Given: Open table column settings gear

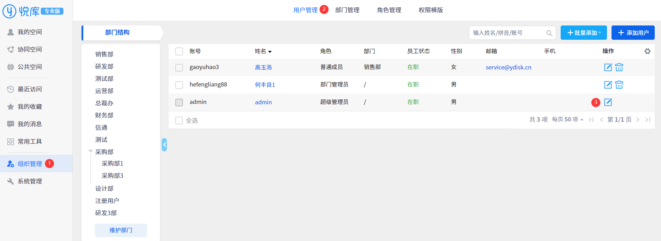Looking at the screenshot, I should (647, 51).
